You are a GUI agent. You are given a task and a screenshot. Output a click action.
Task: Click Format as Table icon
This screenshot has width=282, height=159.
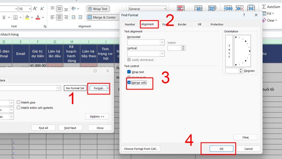pyautogui.click(x=198, y=8)
